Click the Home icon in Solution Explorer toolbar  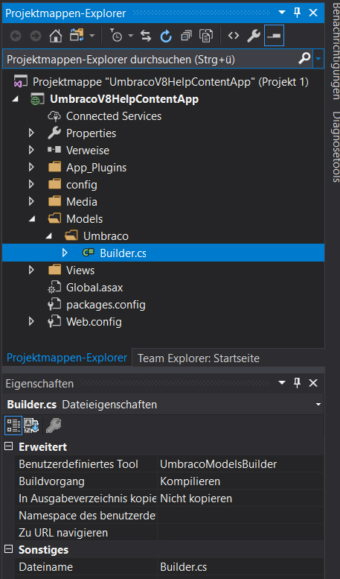pyautogui.click(x=56, y=36)
